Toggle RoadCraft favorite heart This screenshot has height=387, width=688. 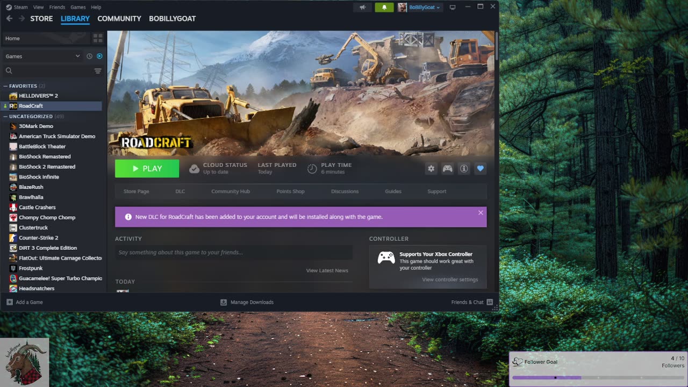click(x=481, y=168)
